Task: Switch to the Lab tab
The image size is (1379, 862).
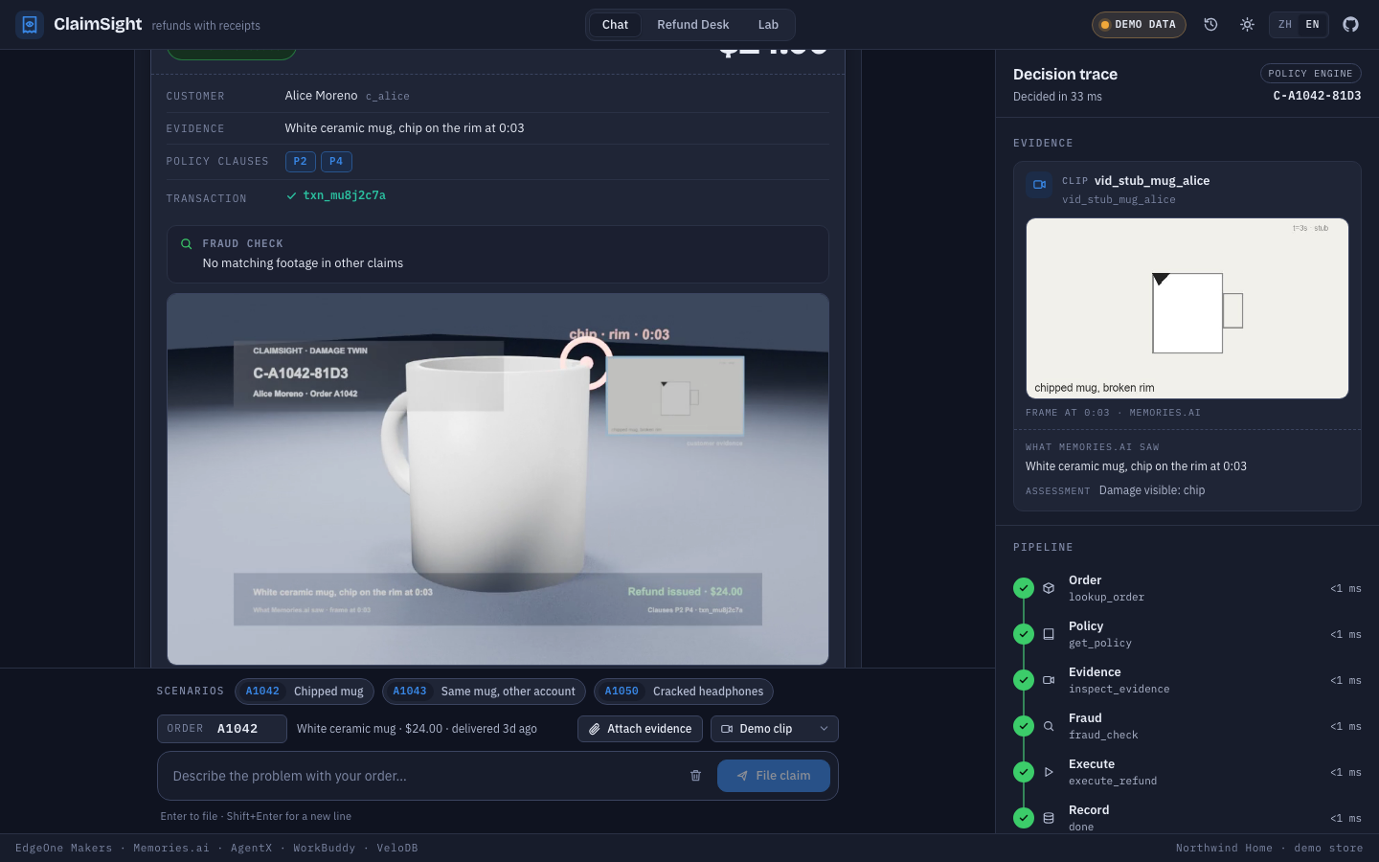Action: pyautogui.click(x=768, y=25)
